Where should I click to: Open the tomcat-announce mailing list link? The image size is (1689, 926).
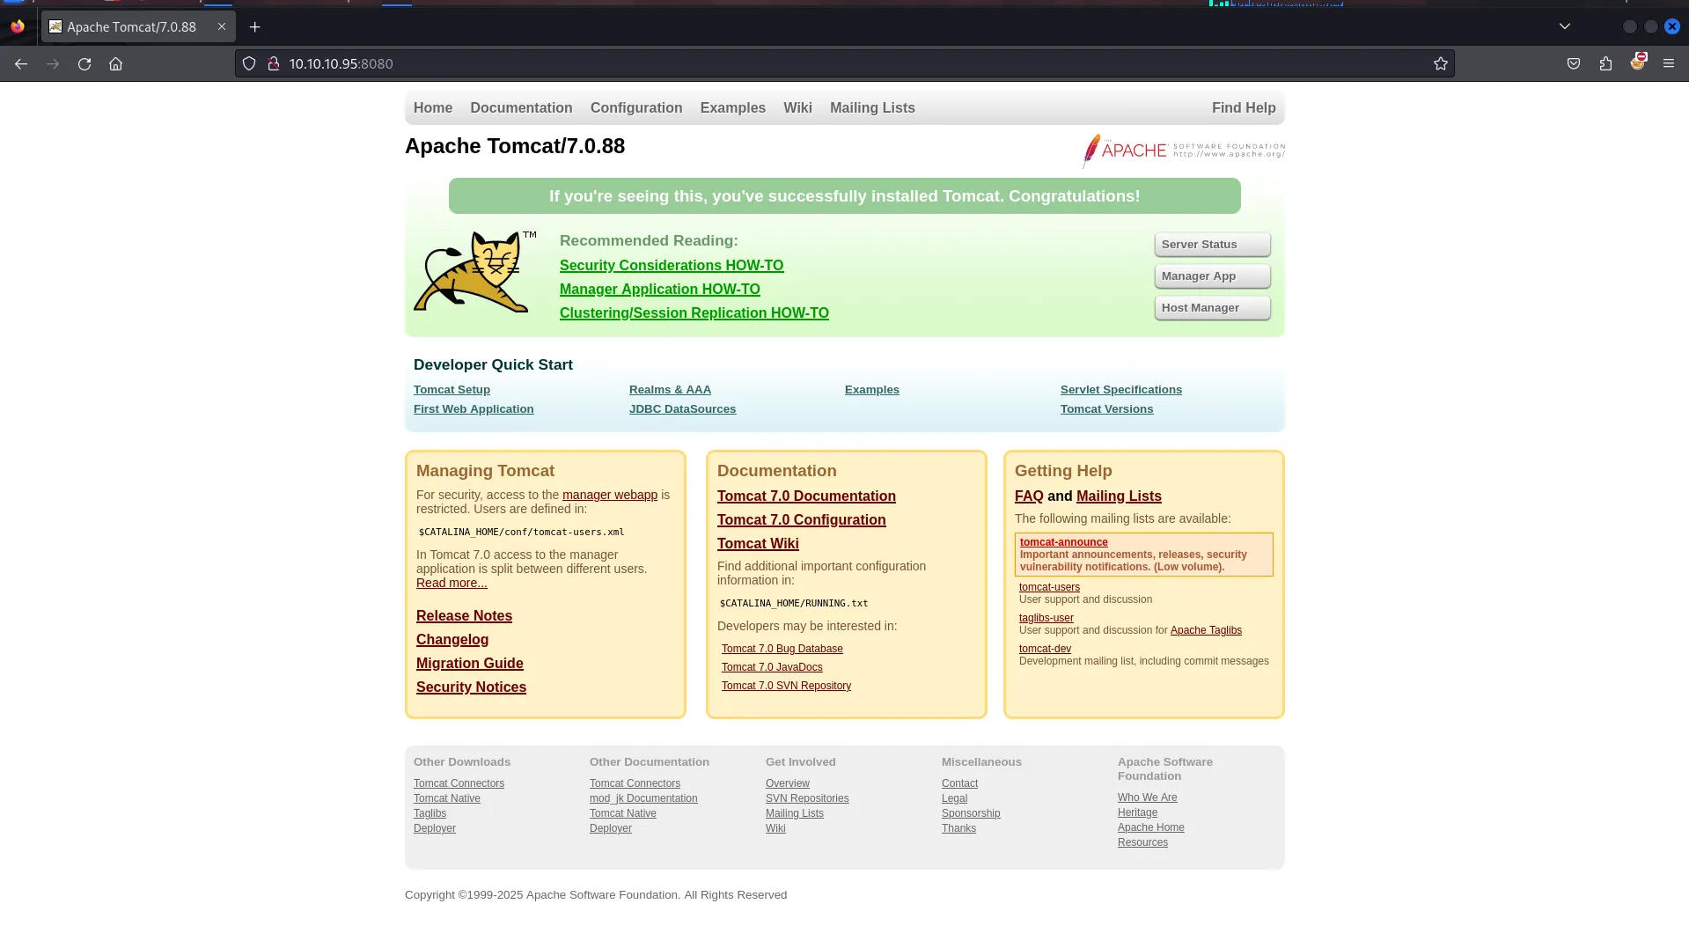(x=1063, y=542)
